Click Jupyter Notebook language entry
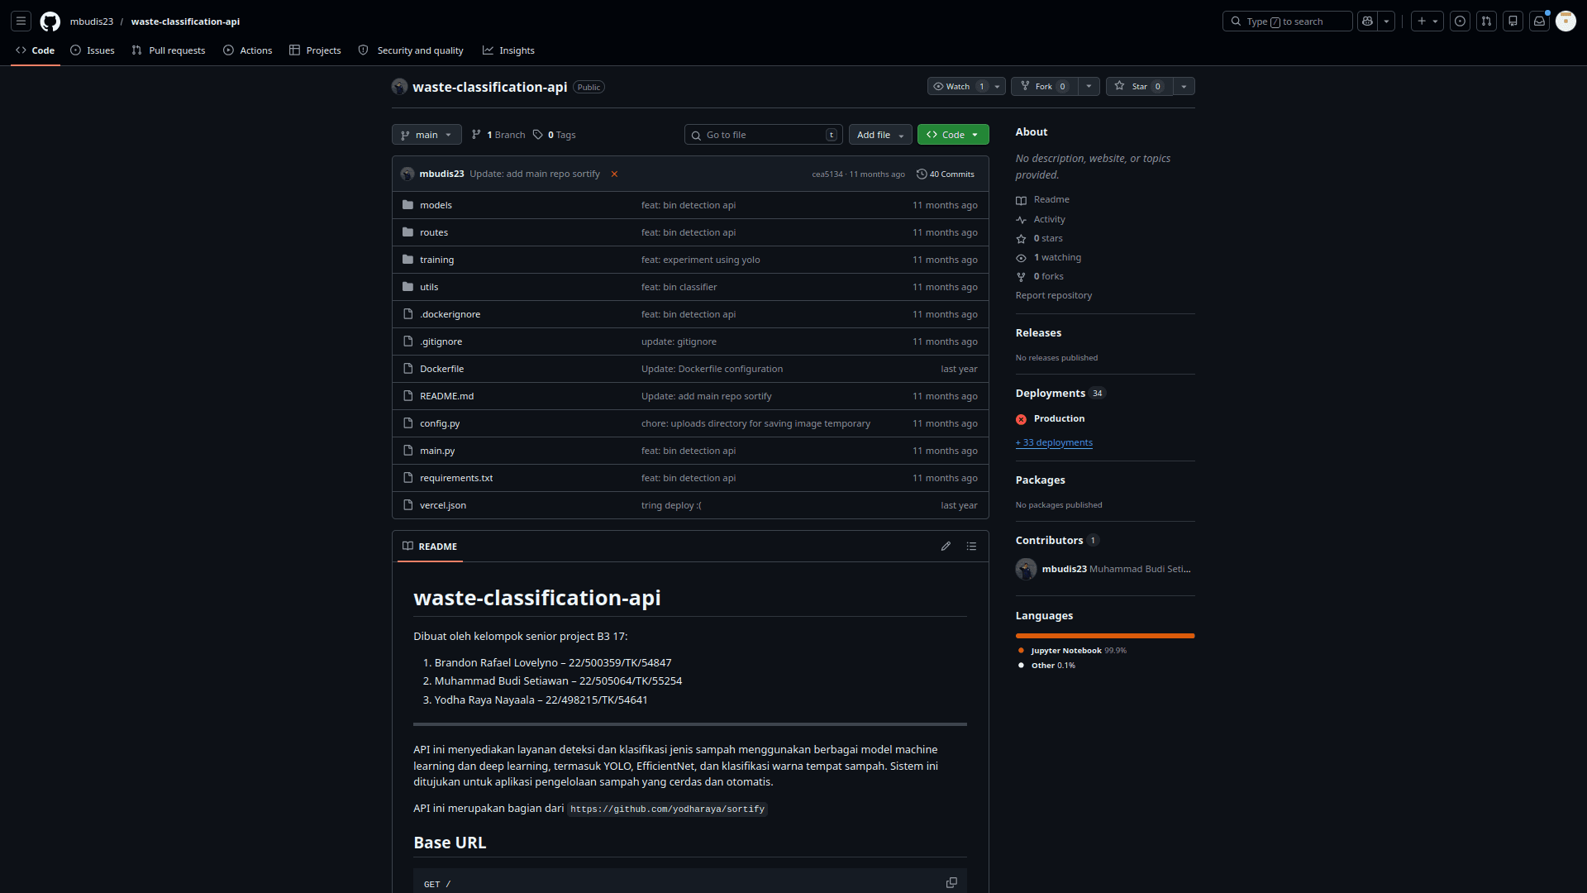 coord(1072,651)
